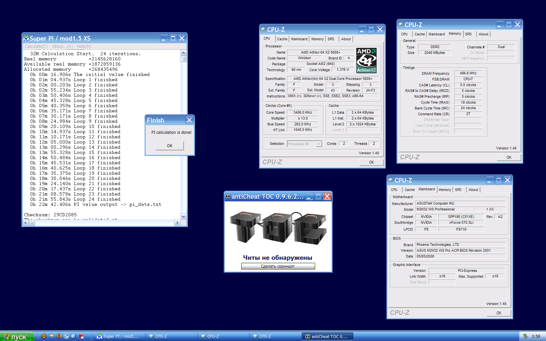This screenshot has height=341, width=546.
Task: Click the taskbar clock showing 3:59
Action: (536, 336)
